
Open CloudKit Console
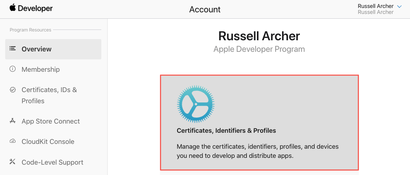tap(48, 142)
